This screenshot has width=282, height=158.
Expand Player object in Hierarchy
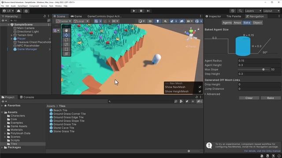[12, 39]
